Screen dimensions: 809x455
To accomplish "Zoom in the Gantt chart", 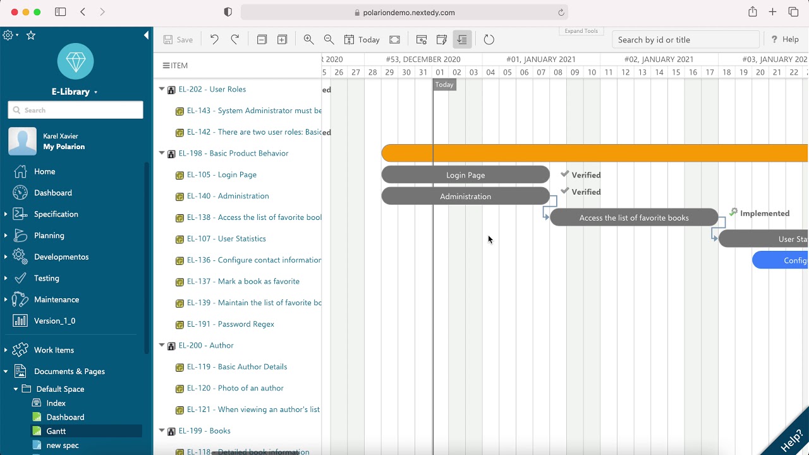I will [x=308, y=40].
